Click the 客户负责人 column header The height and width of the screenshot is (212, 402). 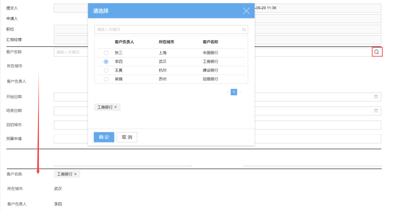(x=124, y=42)
